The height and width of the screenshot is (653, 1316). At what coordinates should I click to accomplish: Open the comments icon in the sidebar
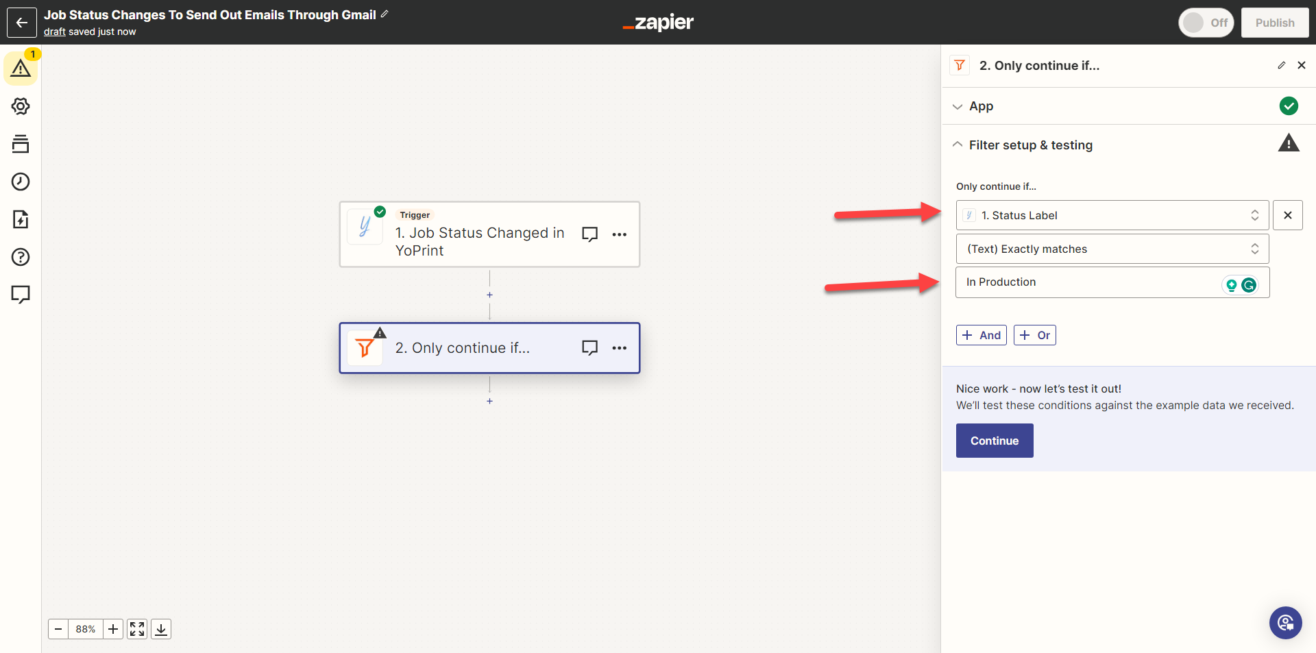(21, 295)
